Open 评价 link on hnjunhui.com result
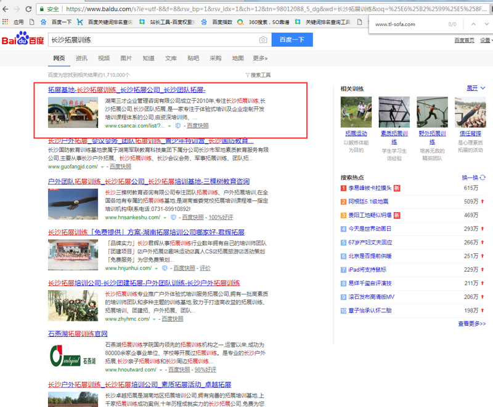This screenshot has height=407, width=493. (x=205, y=268)
